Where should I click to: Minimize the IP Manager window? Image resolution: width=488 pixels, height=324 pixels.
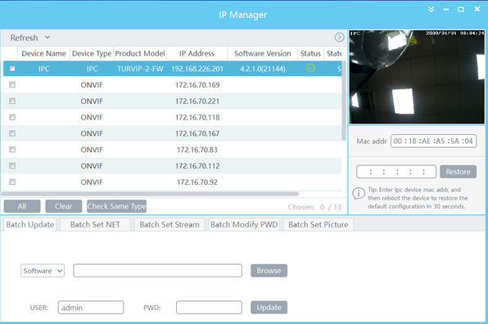pyautogui.click(x=446, y=10)
